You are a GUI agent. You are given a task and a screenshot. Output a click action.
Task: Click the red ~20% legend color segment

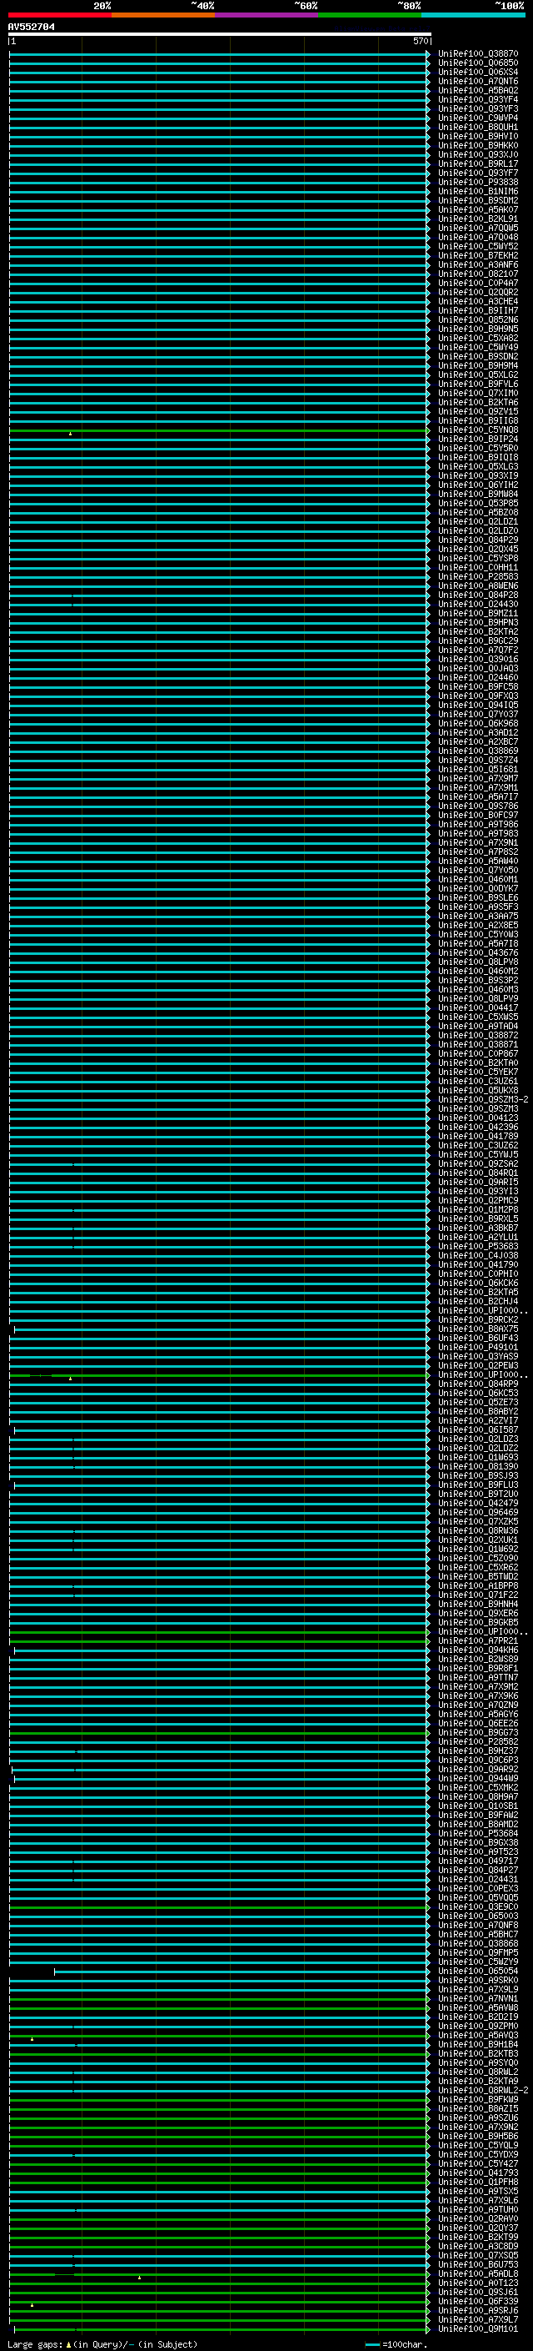(x=60, y=15)
